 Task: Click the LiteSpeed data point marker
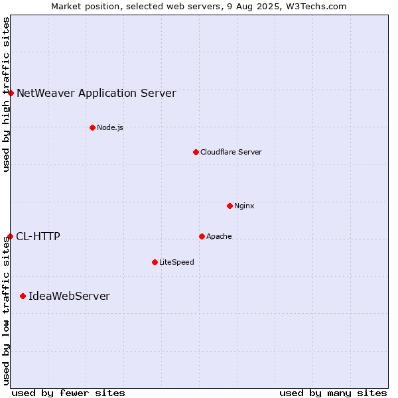[x=155, y=262]
